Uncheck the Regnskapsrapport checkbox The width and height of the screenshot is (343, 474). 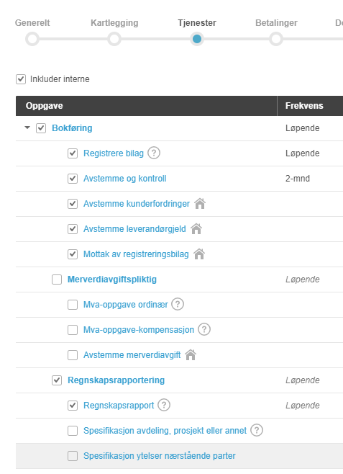click(73, 405)
